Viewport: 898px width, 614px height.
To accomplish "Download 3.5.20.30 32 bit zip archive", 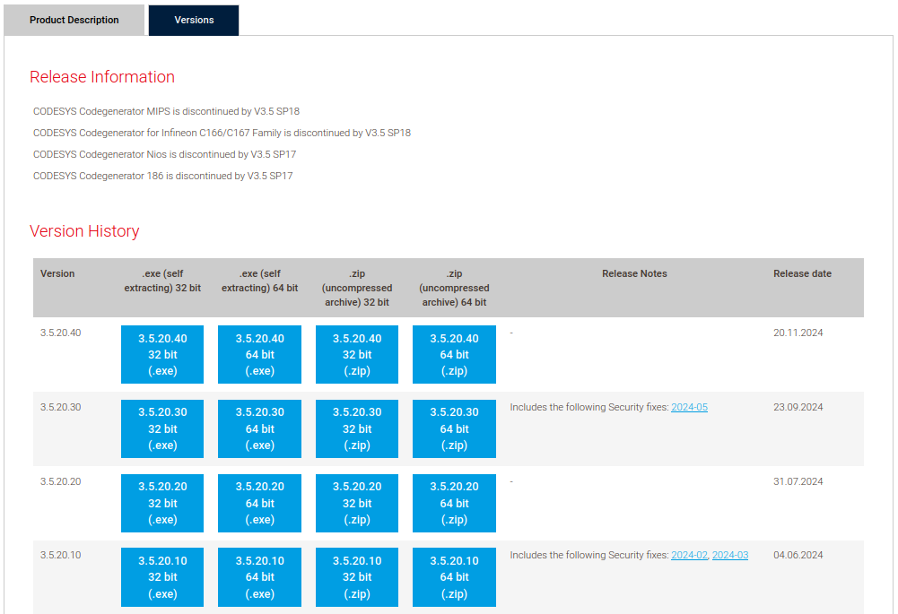I will coord(356,428).
